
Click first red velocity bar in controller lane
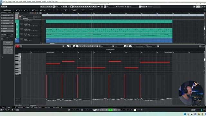(46, 86)
